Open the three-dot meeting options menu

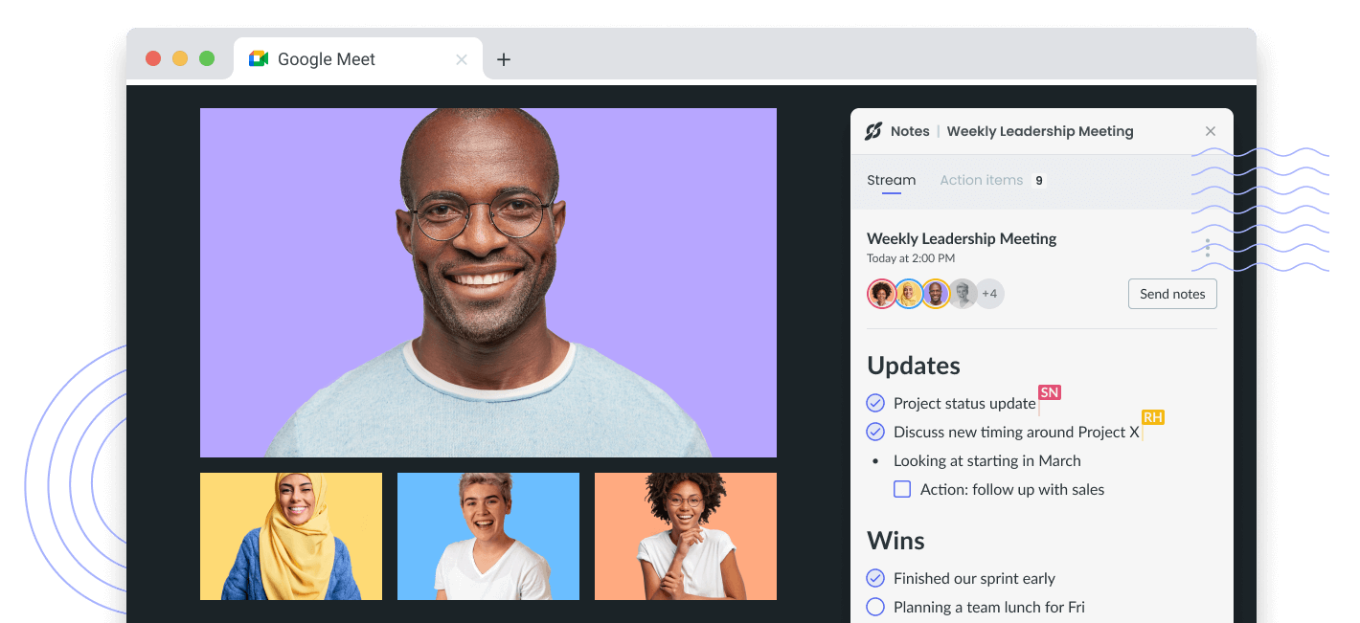1208,248
